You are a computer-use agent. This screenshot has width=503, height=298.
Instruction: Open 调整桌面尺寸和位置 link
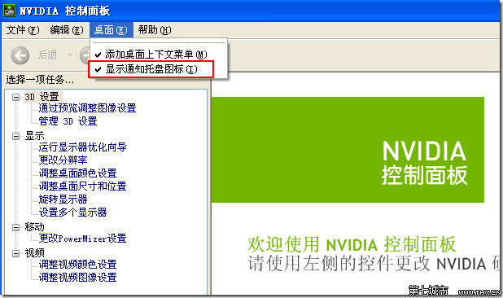point(82,186)
